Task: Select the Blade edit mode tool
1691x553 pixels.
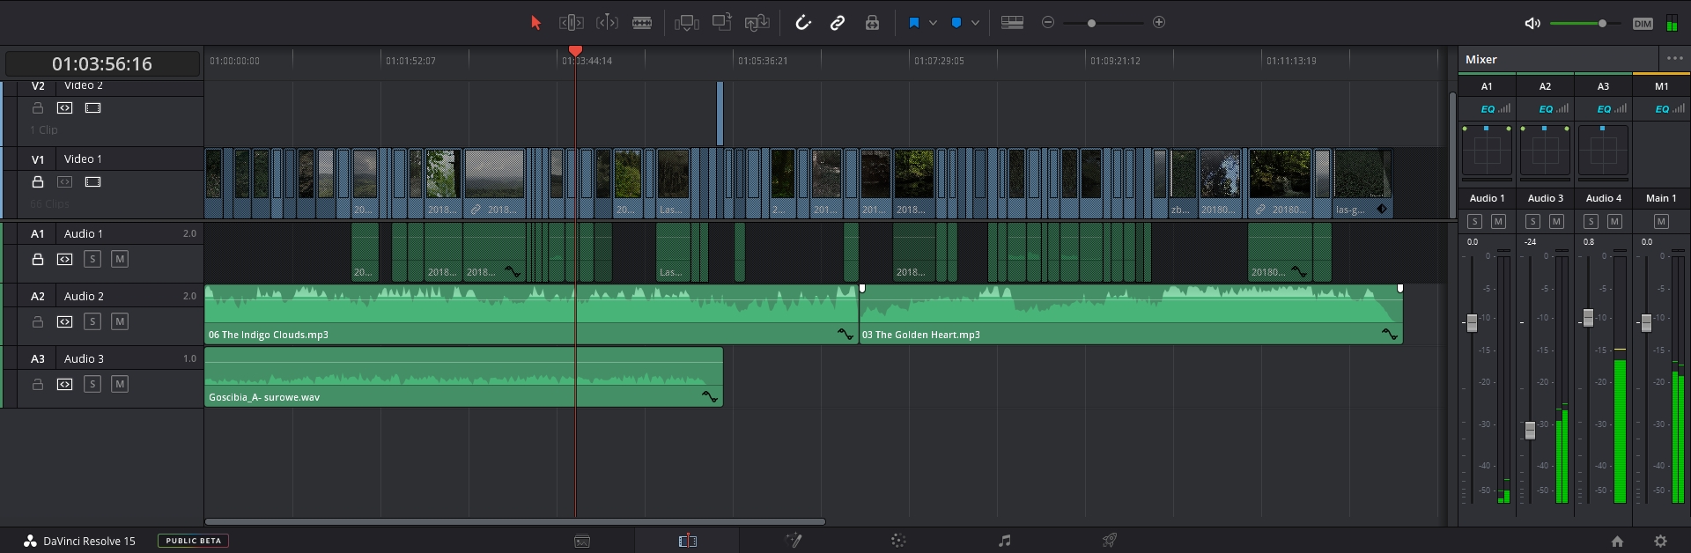Action: (x=642, y=23)
